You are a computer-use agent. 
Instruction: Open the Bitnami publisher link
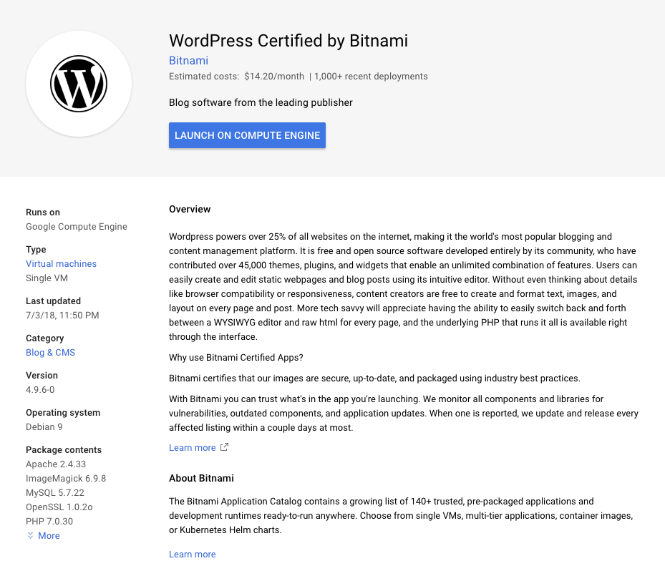pyautogui.click(x=188, y=61)
